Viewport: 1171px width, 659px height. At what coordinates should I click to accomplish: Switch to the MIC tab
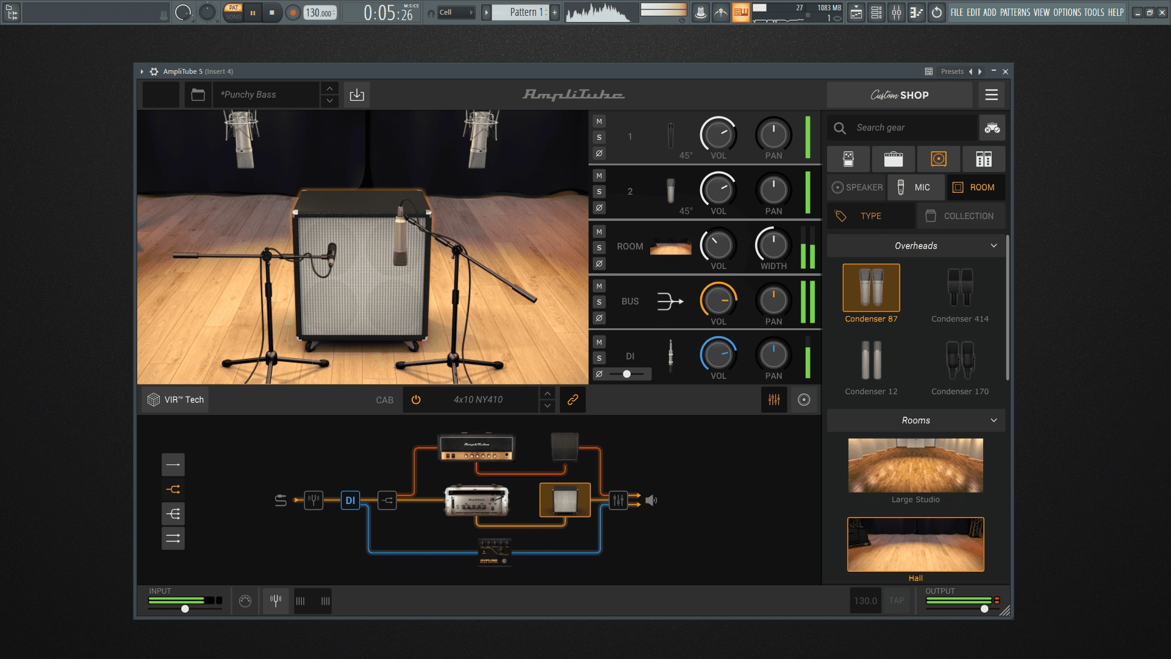point(915,187)
